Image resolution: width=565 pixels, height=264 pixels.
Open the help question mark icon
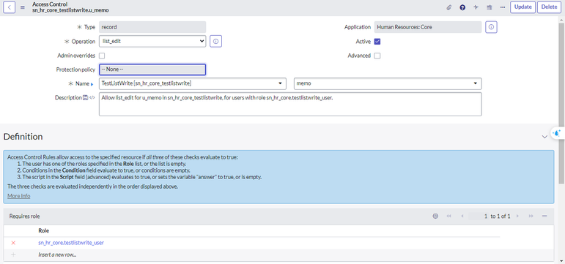[x=462, y=7]
